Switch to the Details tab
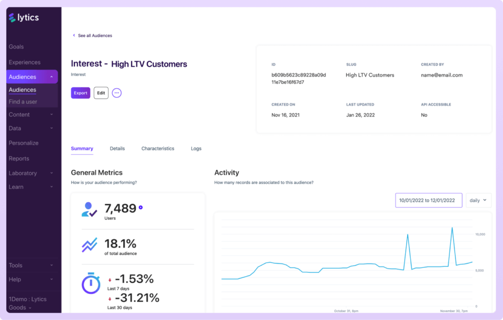Image resolution: width=503 pixels, height=320 pixels. [x=117, y=148]
